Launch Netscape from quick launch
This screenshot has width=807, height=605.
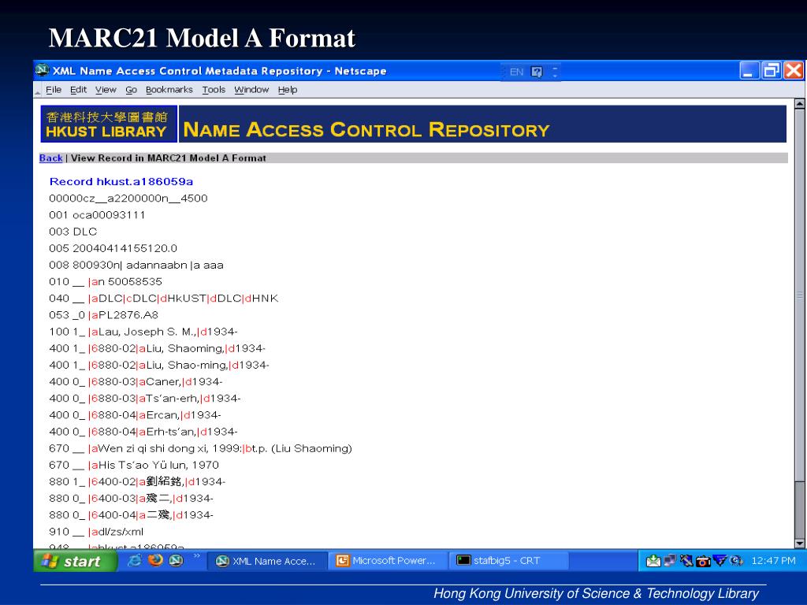coord(176,560)
